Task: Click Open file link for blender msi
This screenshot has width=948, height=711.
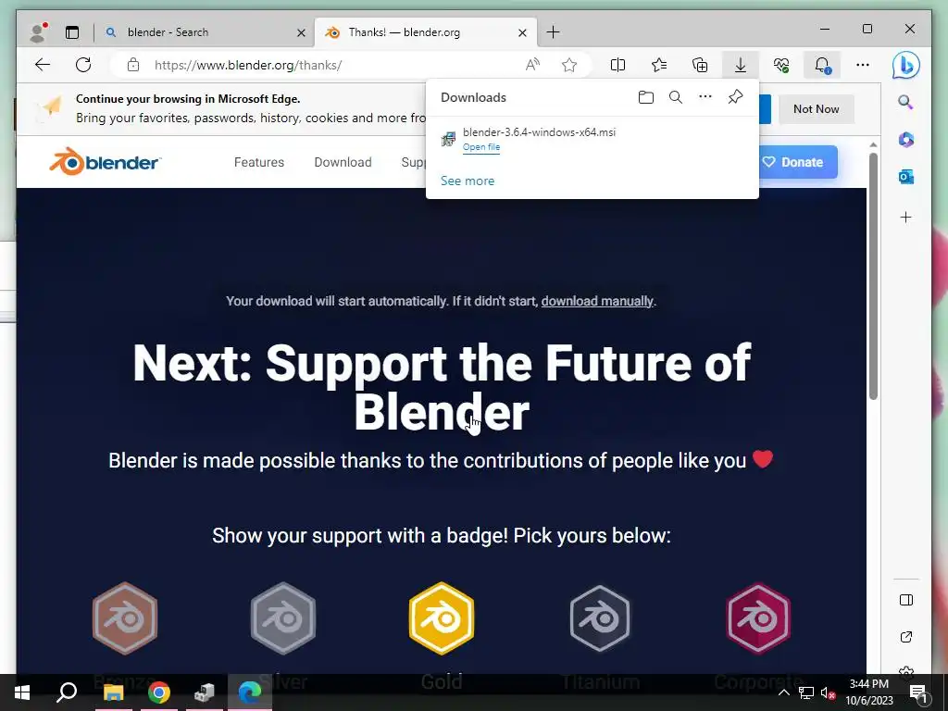Action: [481, 147]
